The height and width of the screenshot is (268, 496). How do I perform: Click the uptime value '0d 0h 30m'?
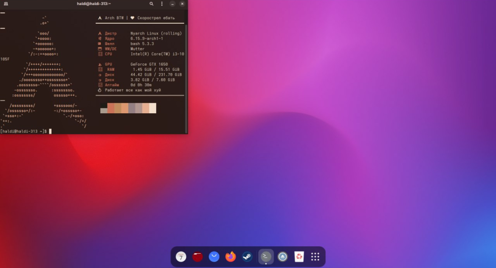tap(141, 85)
